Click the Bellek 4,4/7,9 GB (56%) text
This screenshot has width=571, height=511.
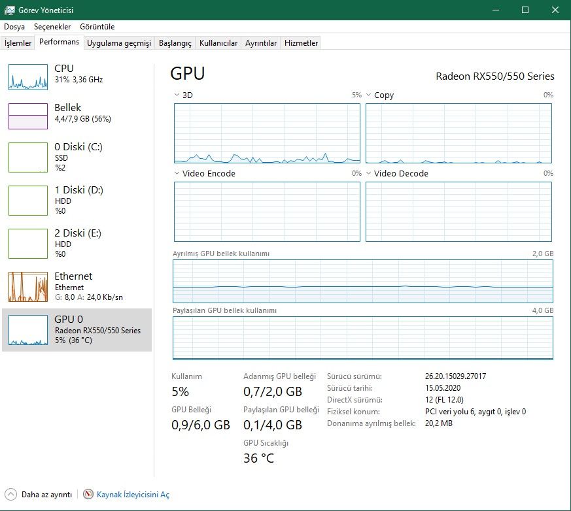tap(82, 118)
